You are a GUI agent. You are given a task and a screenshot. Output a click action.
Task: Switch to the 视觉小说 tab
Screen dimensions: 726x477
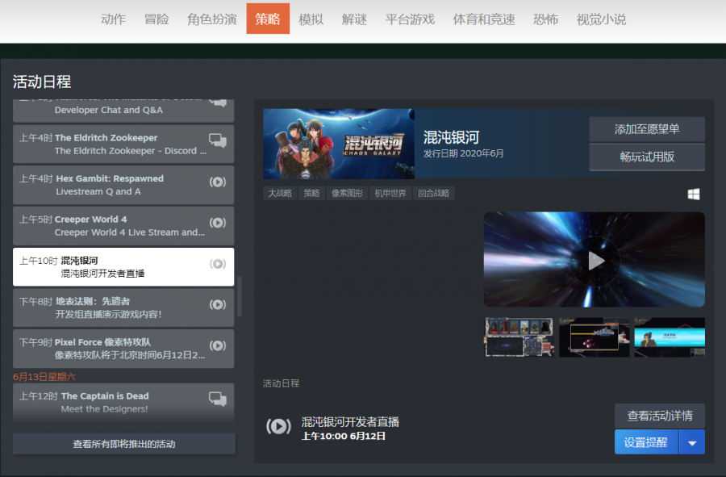click(x=601, y=19)
